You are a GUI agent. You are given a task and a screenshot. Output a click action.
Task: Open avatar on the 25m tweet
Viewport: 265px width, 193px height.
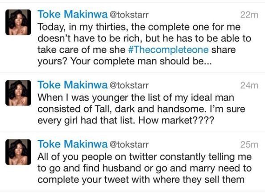pyautogui.click(x=18, y=152)
